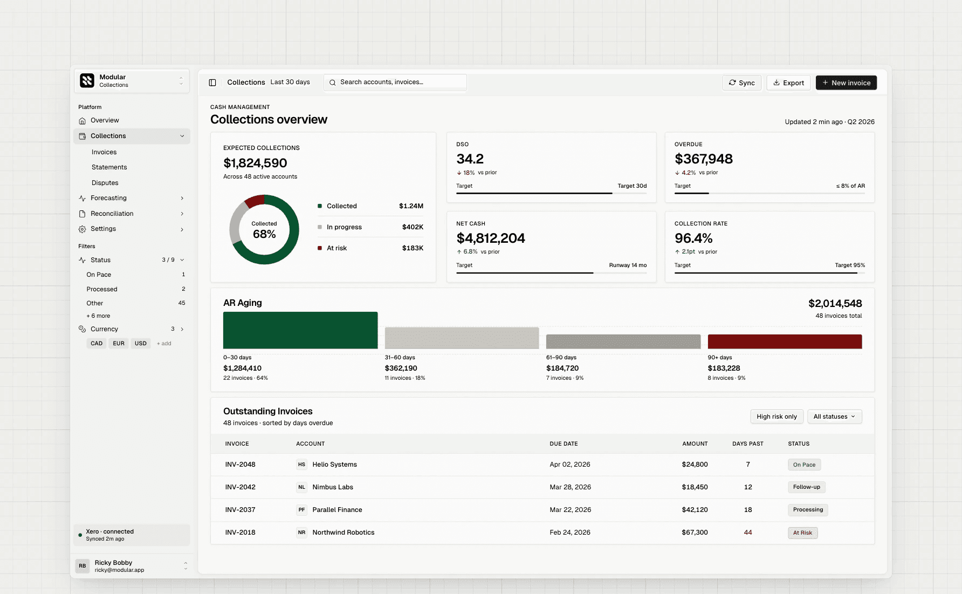Open Statements in the sidebar
The image size is (962, 594).
(109, 167)
